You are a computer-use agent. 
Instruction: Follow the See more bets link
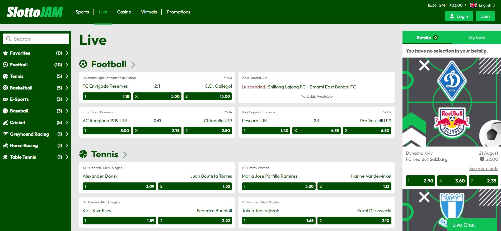(484, 168)
